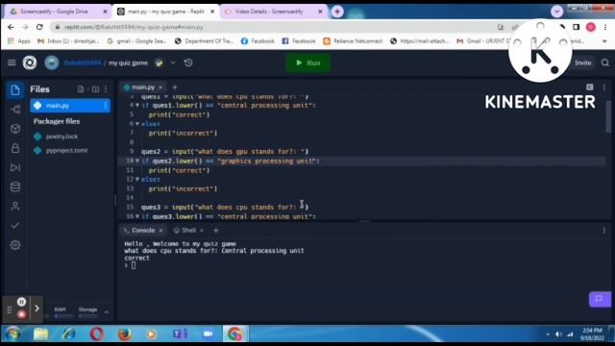Viewport: 615px width, 346px height.
Task: Collapse the else block at line 6
Action: tap(137, 124)
